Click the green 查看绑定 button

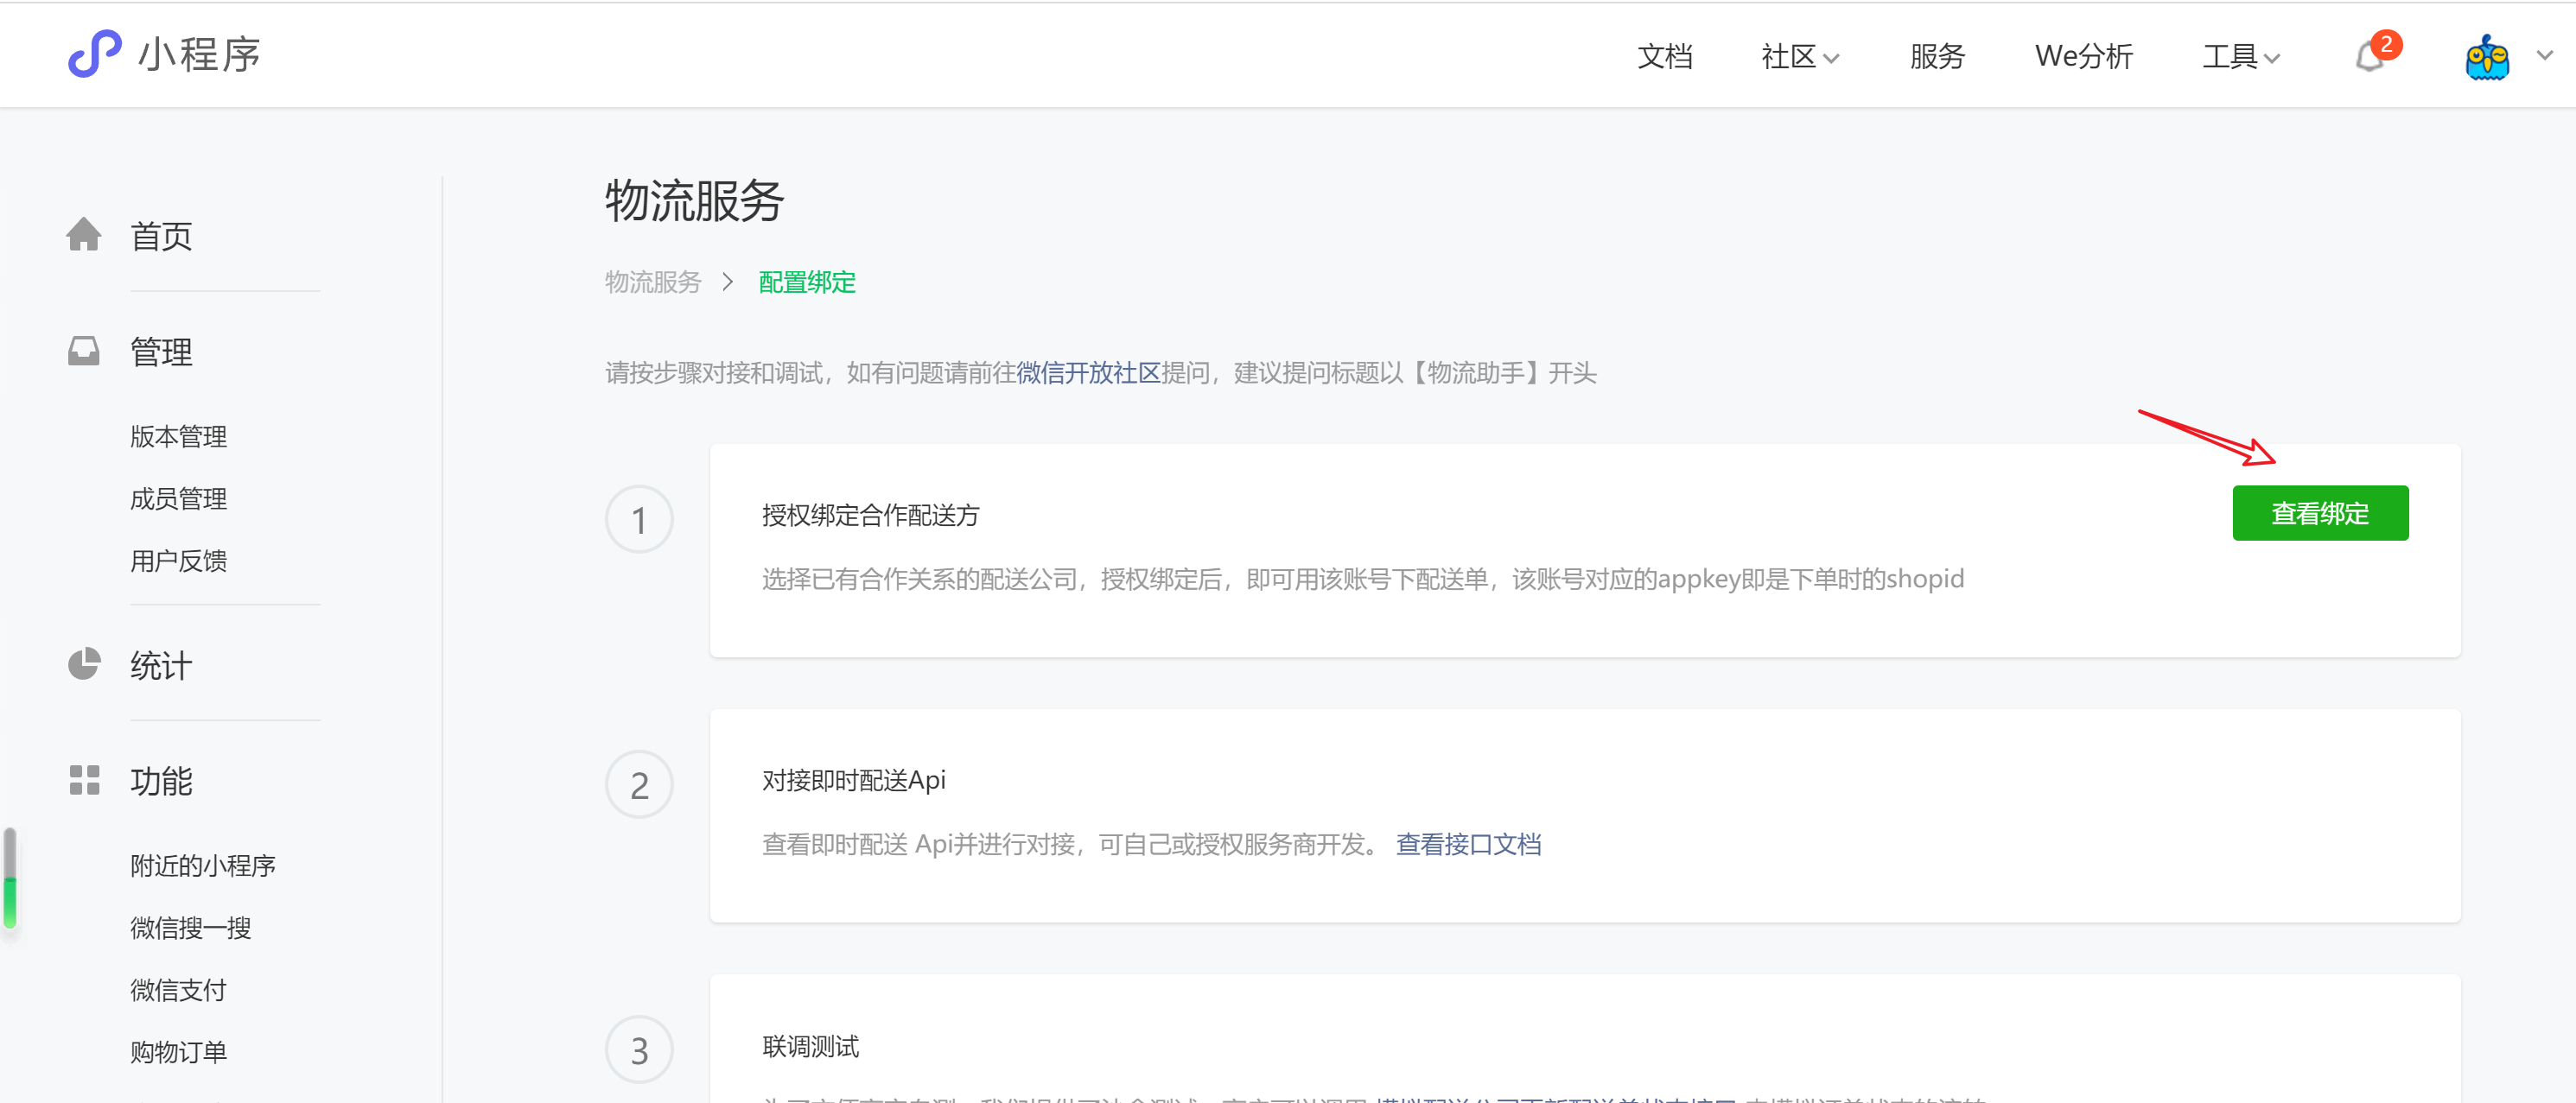(2319, 514)
